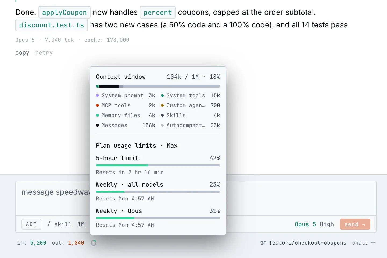Viewport: 387px width, 258px height.
Task: Click the purple System prompt legend dot
Action: (98, 95)
